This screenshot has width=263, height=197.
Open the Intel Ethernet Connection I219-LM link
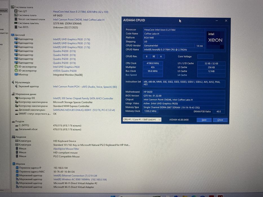[x=75, y=176]
